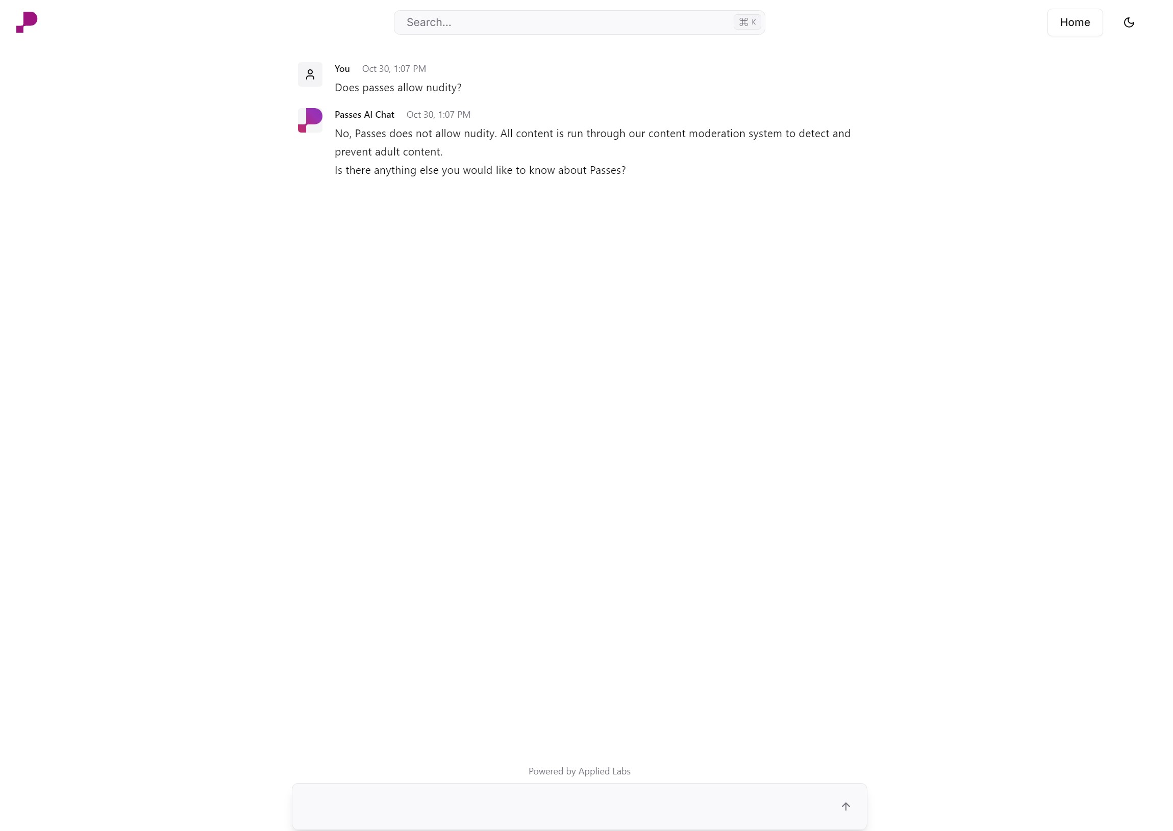Click the You sender name label

pos(342,68)
